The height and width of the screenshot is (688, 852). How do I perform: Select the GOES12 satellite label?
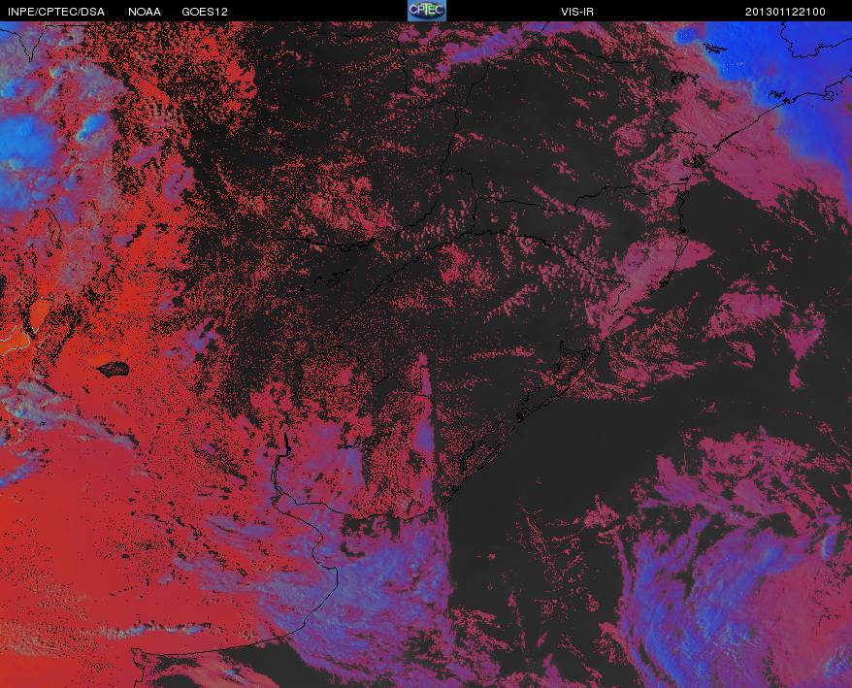(205, 12)
